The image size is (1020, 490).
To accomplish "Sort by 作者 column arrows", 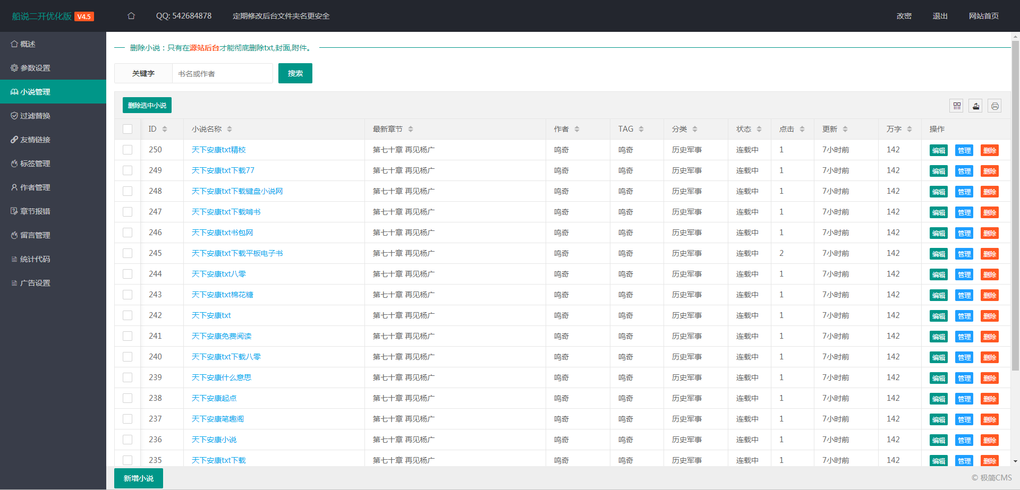I will 577,129.
